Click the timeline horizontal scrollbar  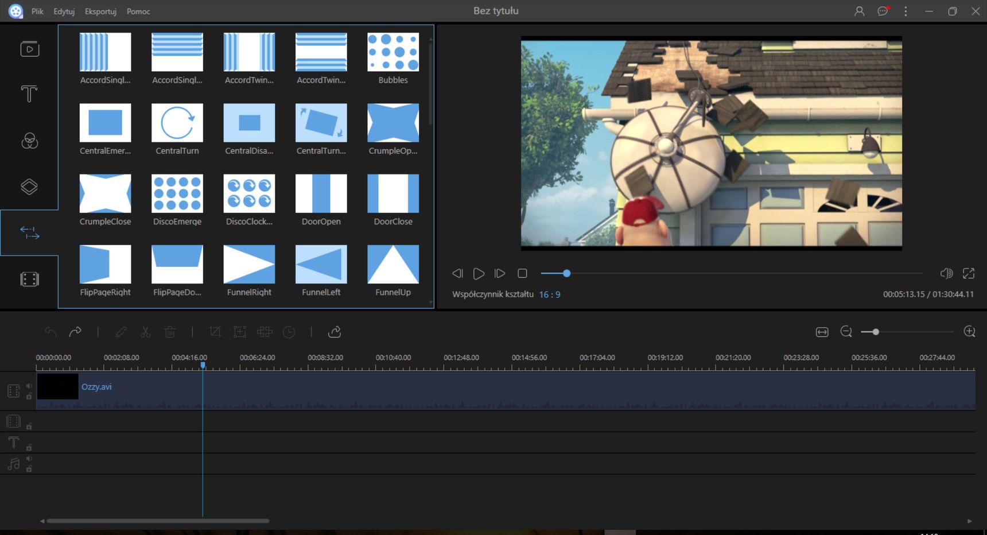[x=158, y=521]
